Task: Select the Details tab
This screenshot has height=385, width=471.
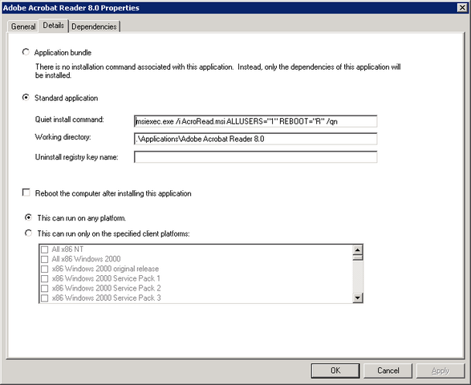Action: point(53,26)
